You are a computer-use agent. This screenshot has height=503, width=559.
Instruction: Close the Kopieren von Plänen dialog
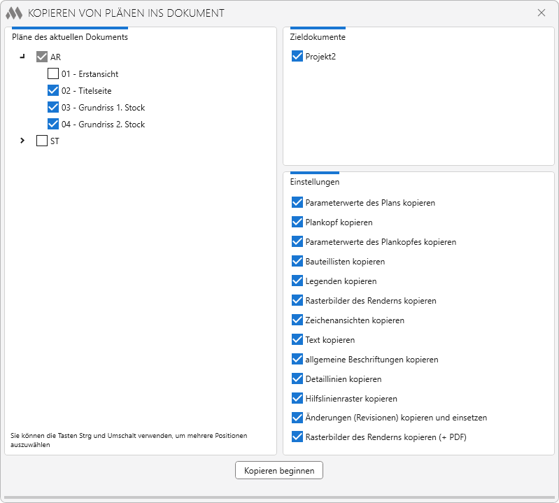point(542,13)
